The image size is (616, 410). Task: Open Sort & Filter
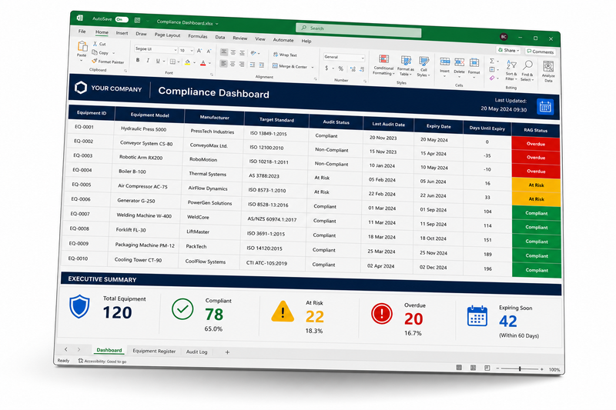coord(511,70)
